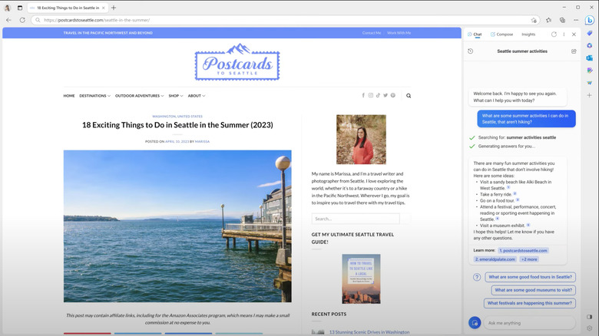Ask about good food tours in Seattle
The height and width of the screenshot is (336, 599).
tap(530, 277)
